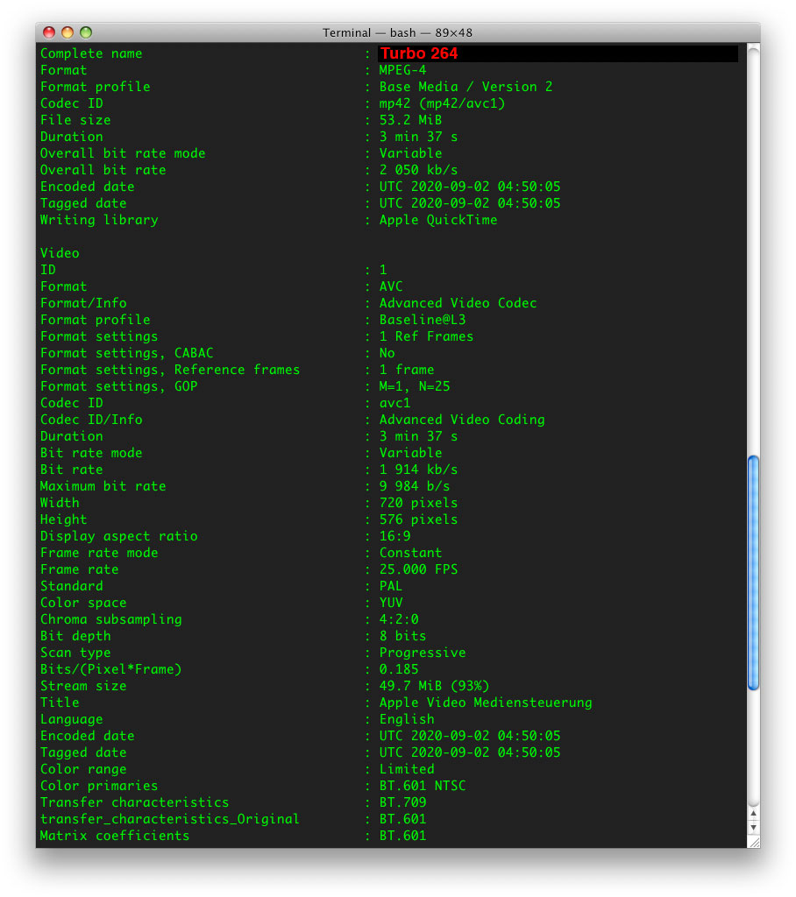Click 'Advanced Video Coding' text
The width and height of the screenshot is (796, 897).
click(462, 420)
